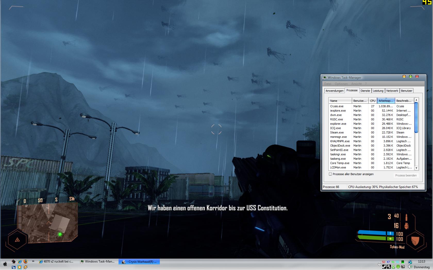The width and height of the screenshot is (433, 270).
Task: Open the Rockstar Games Social Club tray icon
Action: pos(389,267)
